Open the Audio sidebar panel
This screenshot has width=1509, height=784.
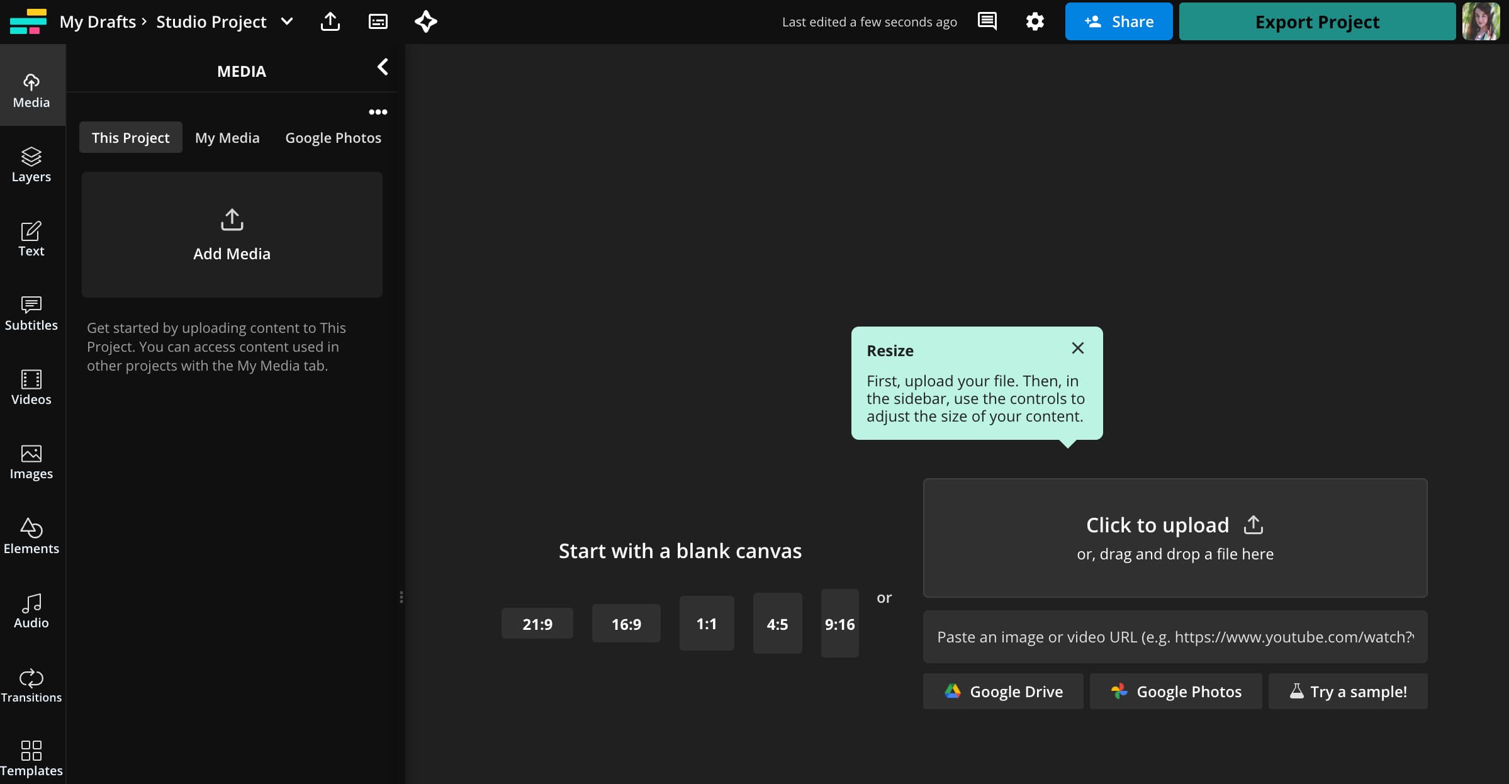click(31, 611)
